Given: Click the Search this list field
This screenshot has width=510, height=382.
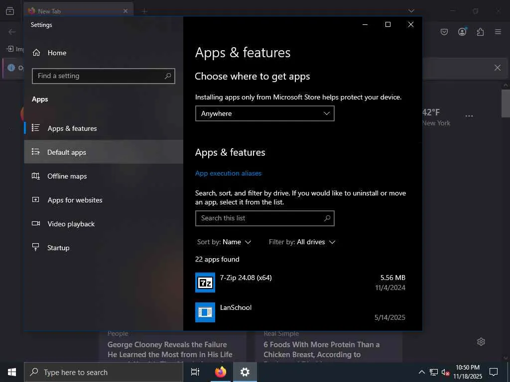Looking at the screenshot, I should (265, 218).
